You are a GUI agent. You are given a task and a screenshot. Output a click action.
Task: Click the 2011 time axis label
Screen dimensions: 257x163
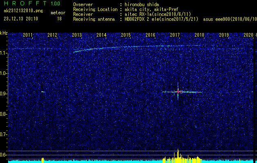click(28, 35)
